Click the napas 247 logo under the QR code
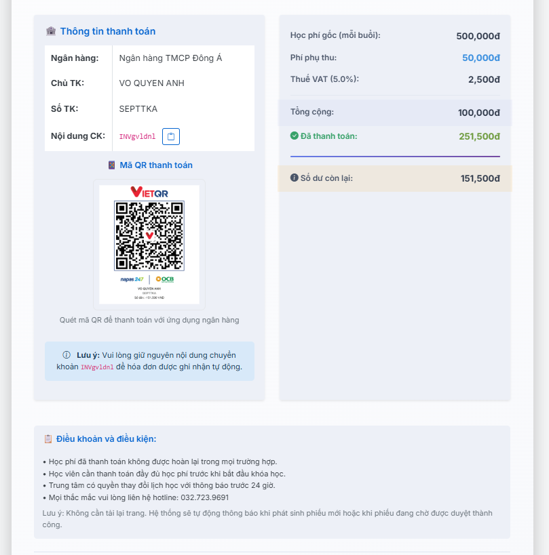Viewport: 549px width, 555px height. tap(132, 279)
